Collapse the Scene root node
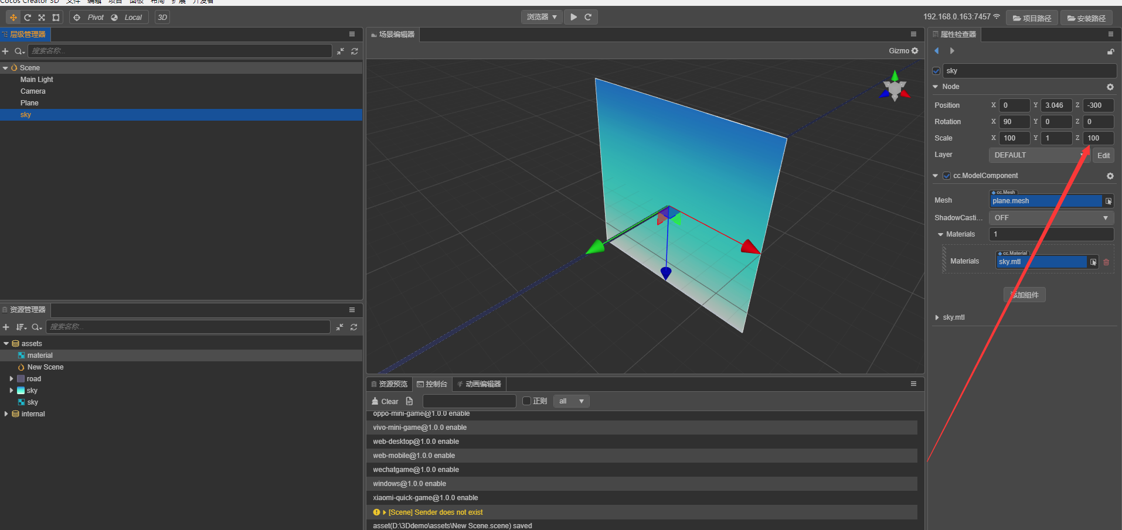 coord(5,68)
